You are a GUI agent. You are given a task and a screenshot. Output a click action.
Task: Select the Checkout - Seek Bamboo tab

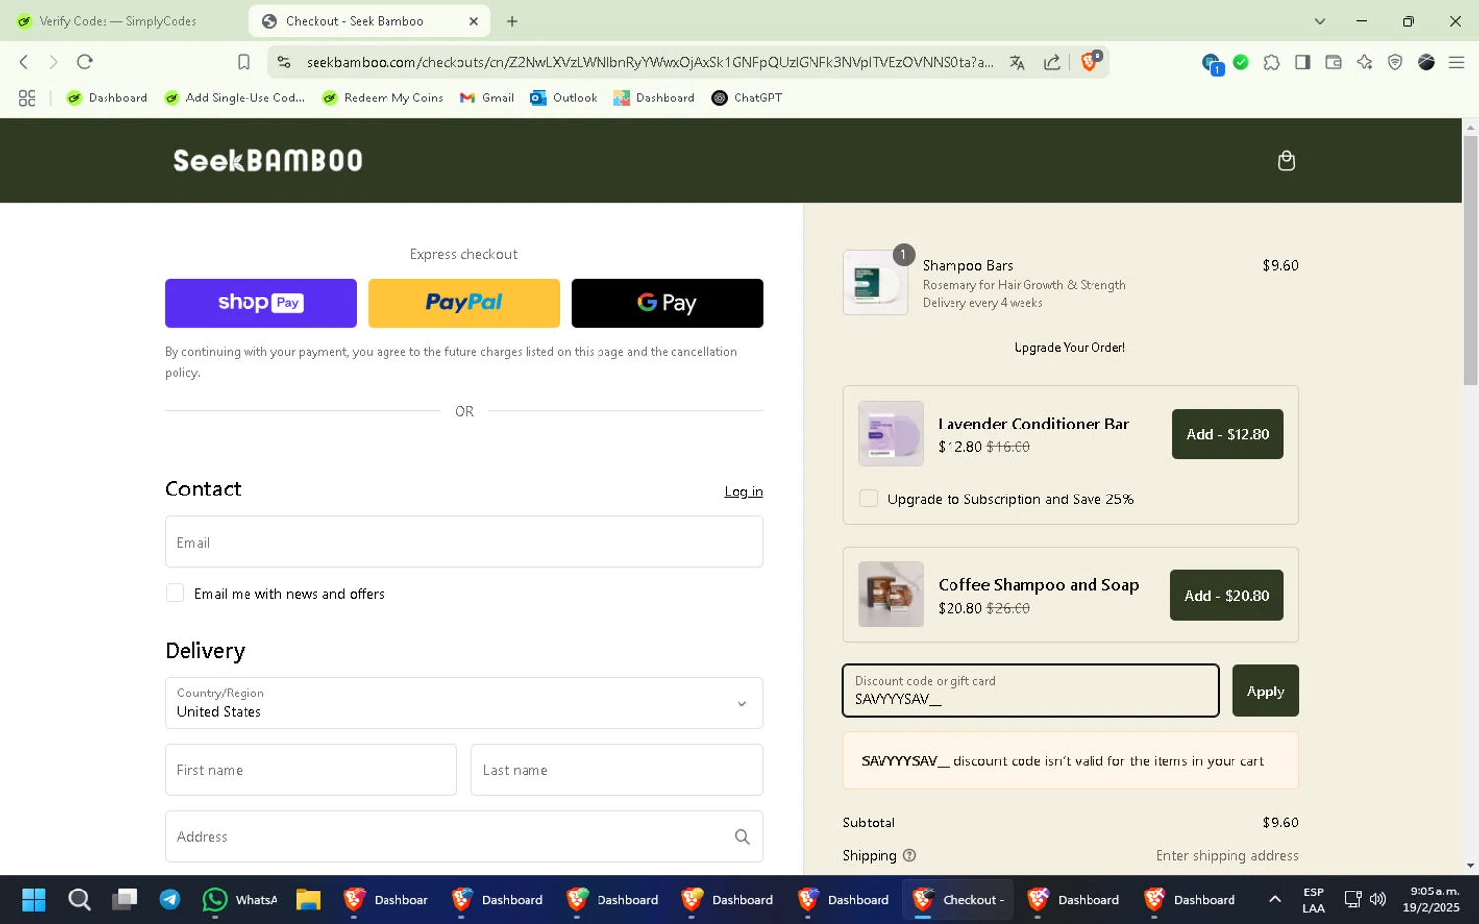(x=371, y=21)
